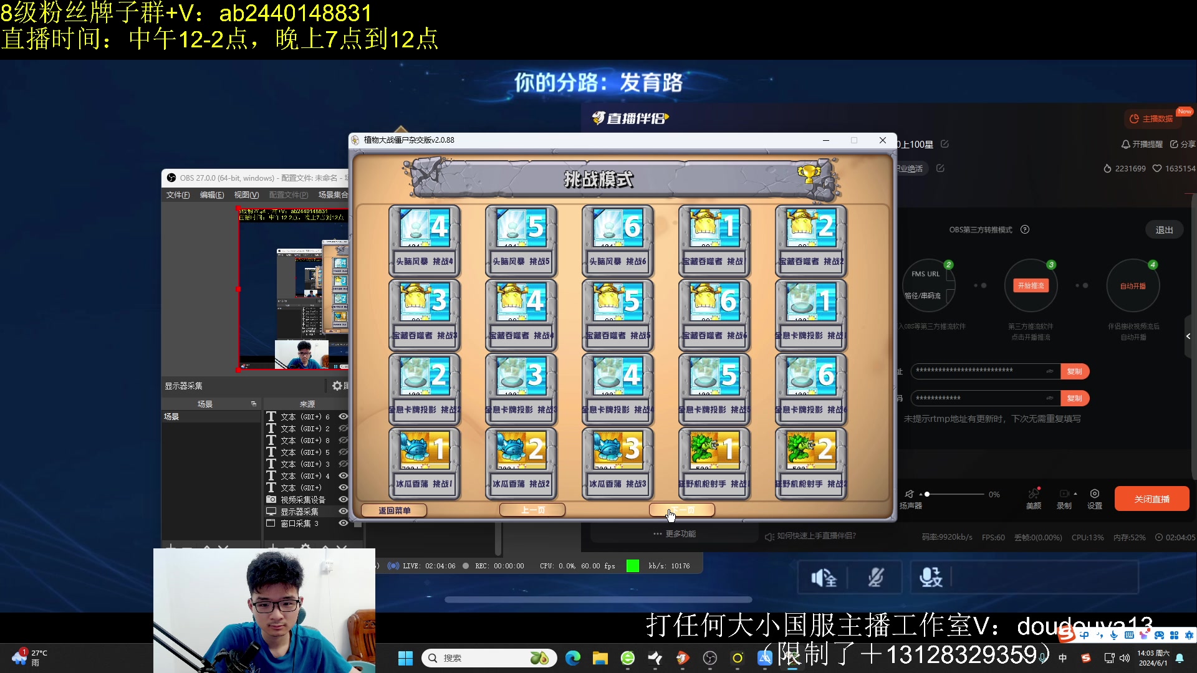Expand 更多功能 in 直播伴侣

pyautogui.click(x=675, y=534)
